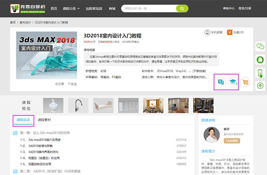Click the mobile phone sidebar icon
Viewport: 267px width, 175px height.
(260, 73)
